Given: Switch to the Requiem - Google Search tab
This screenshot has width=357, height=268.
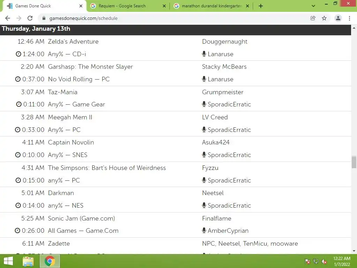Looking at the screenshot, I should point(128,6).
